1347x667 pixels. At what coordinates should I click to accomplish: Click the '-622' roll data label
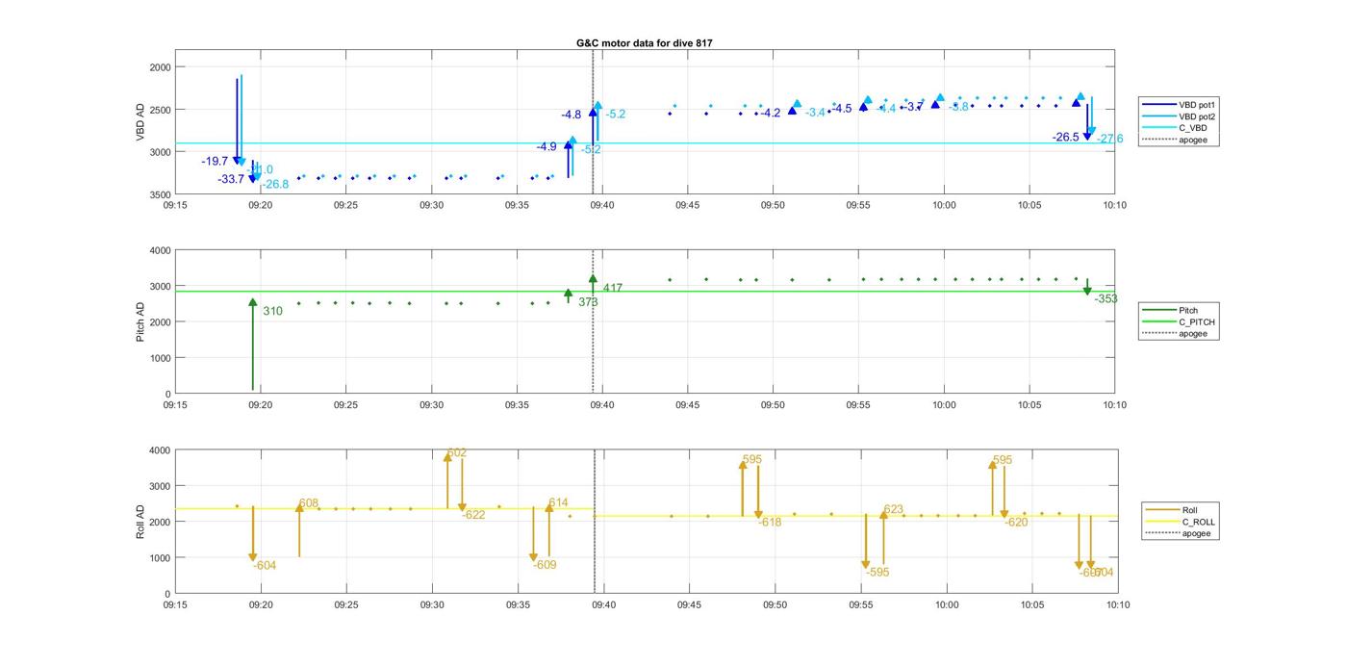coord(473,515)
